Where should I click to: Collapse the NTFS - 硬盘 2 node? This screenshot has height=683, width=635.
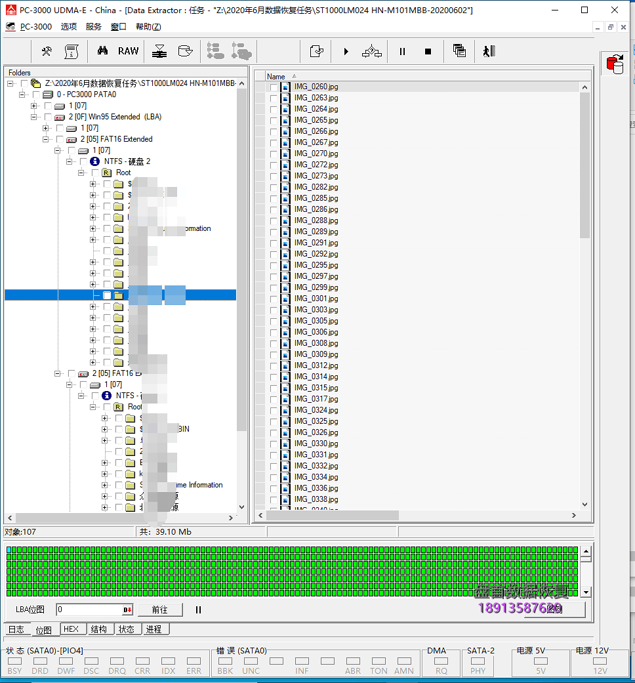click(69, 161)
